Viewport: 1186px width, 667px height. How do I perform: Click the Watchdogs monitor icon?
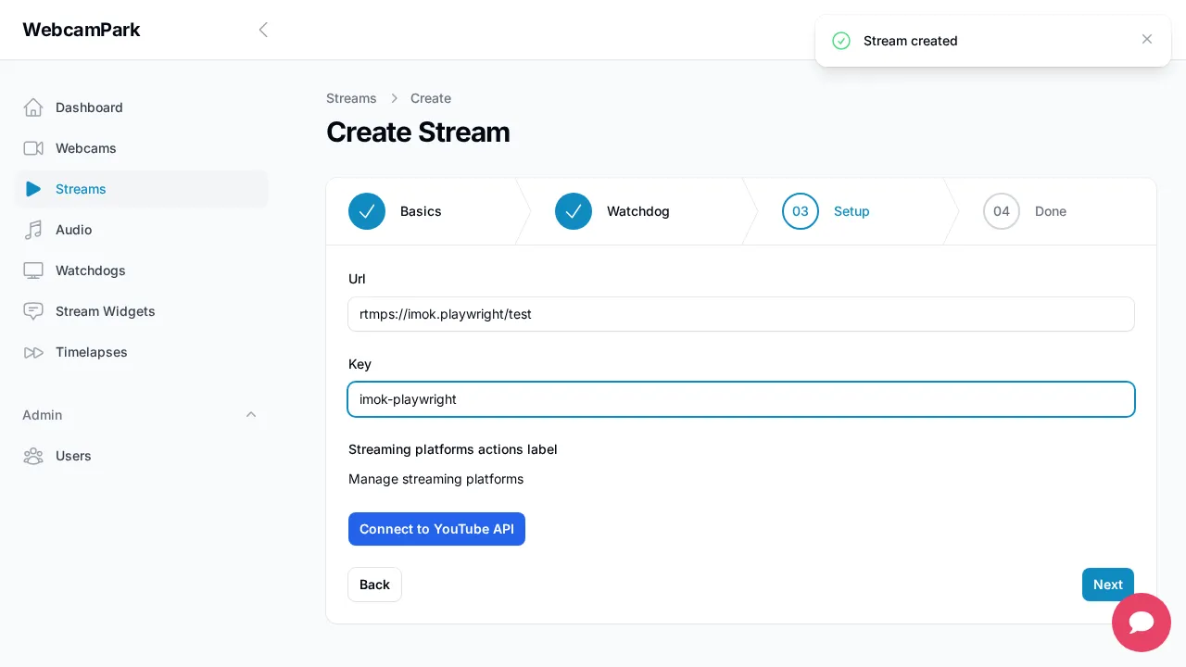click(33, 271)
